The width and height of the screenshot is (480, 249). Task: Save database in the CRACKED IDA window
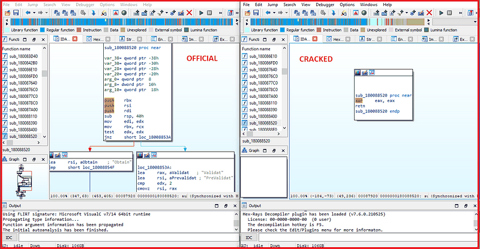256,13
